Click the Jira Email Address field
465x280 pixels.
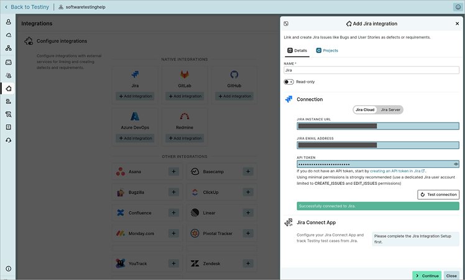tap(378, 145)
